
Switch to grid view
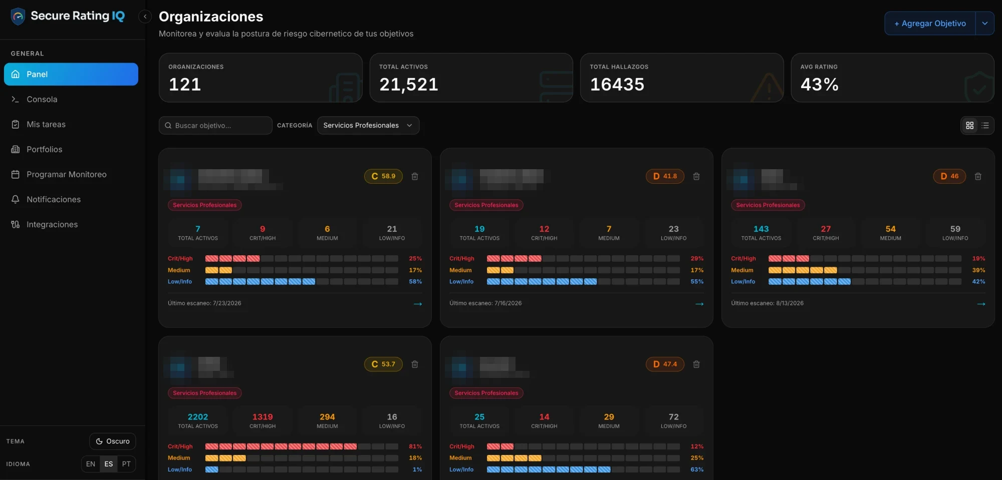point(970,126)
